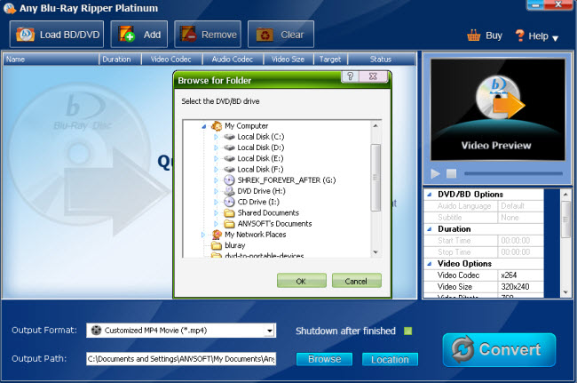
Task: Click the Video Preview thumbnail
Action: [497, 109]
